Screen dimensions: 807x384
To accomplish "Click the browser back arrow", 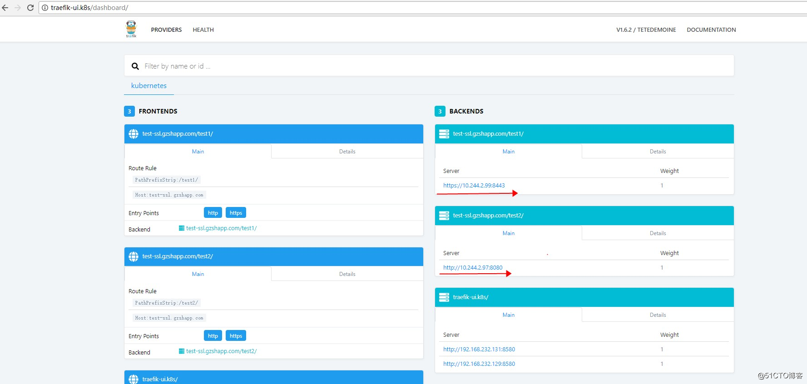I will pyautogui.click(x=5, y=8).
